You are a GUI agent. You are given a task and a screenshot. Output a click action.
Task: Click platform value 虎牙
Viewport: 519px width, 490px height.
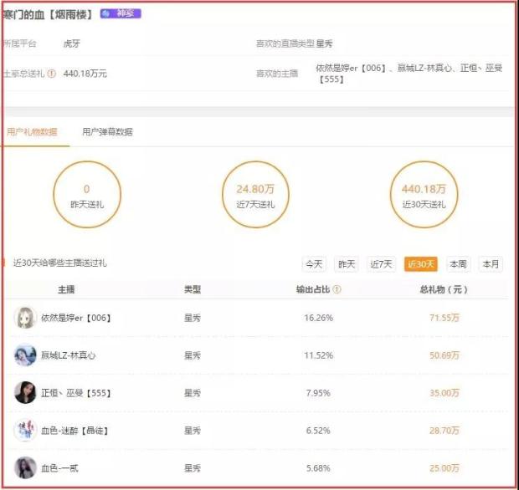[72, 43]
